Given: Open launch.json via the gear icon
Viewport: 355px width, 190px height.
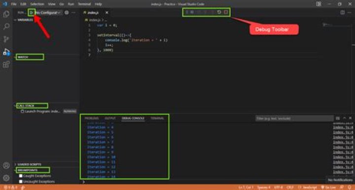Looking at the screenshot, I should click(67, 12).
